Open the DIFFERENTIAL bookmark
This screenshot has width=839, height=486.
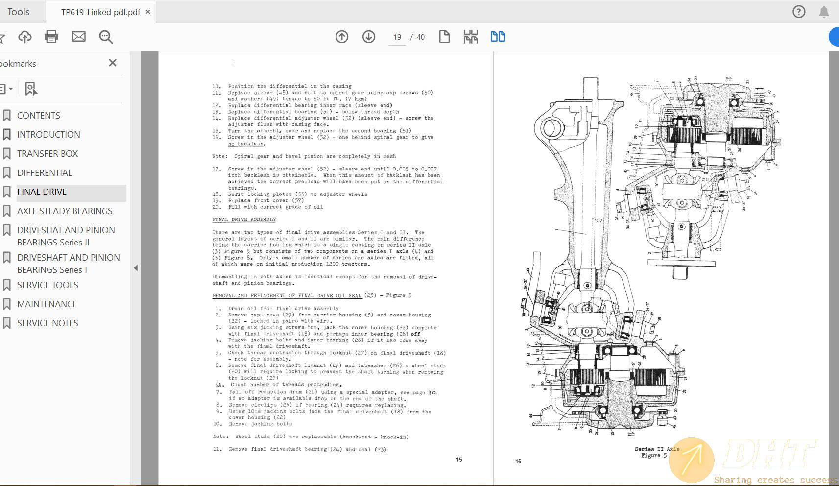[x=45, y=173]
